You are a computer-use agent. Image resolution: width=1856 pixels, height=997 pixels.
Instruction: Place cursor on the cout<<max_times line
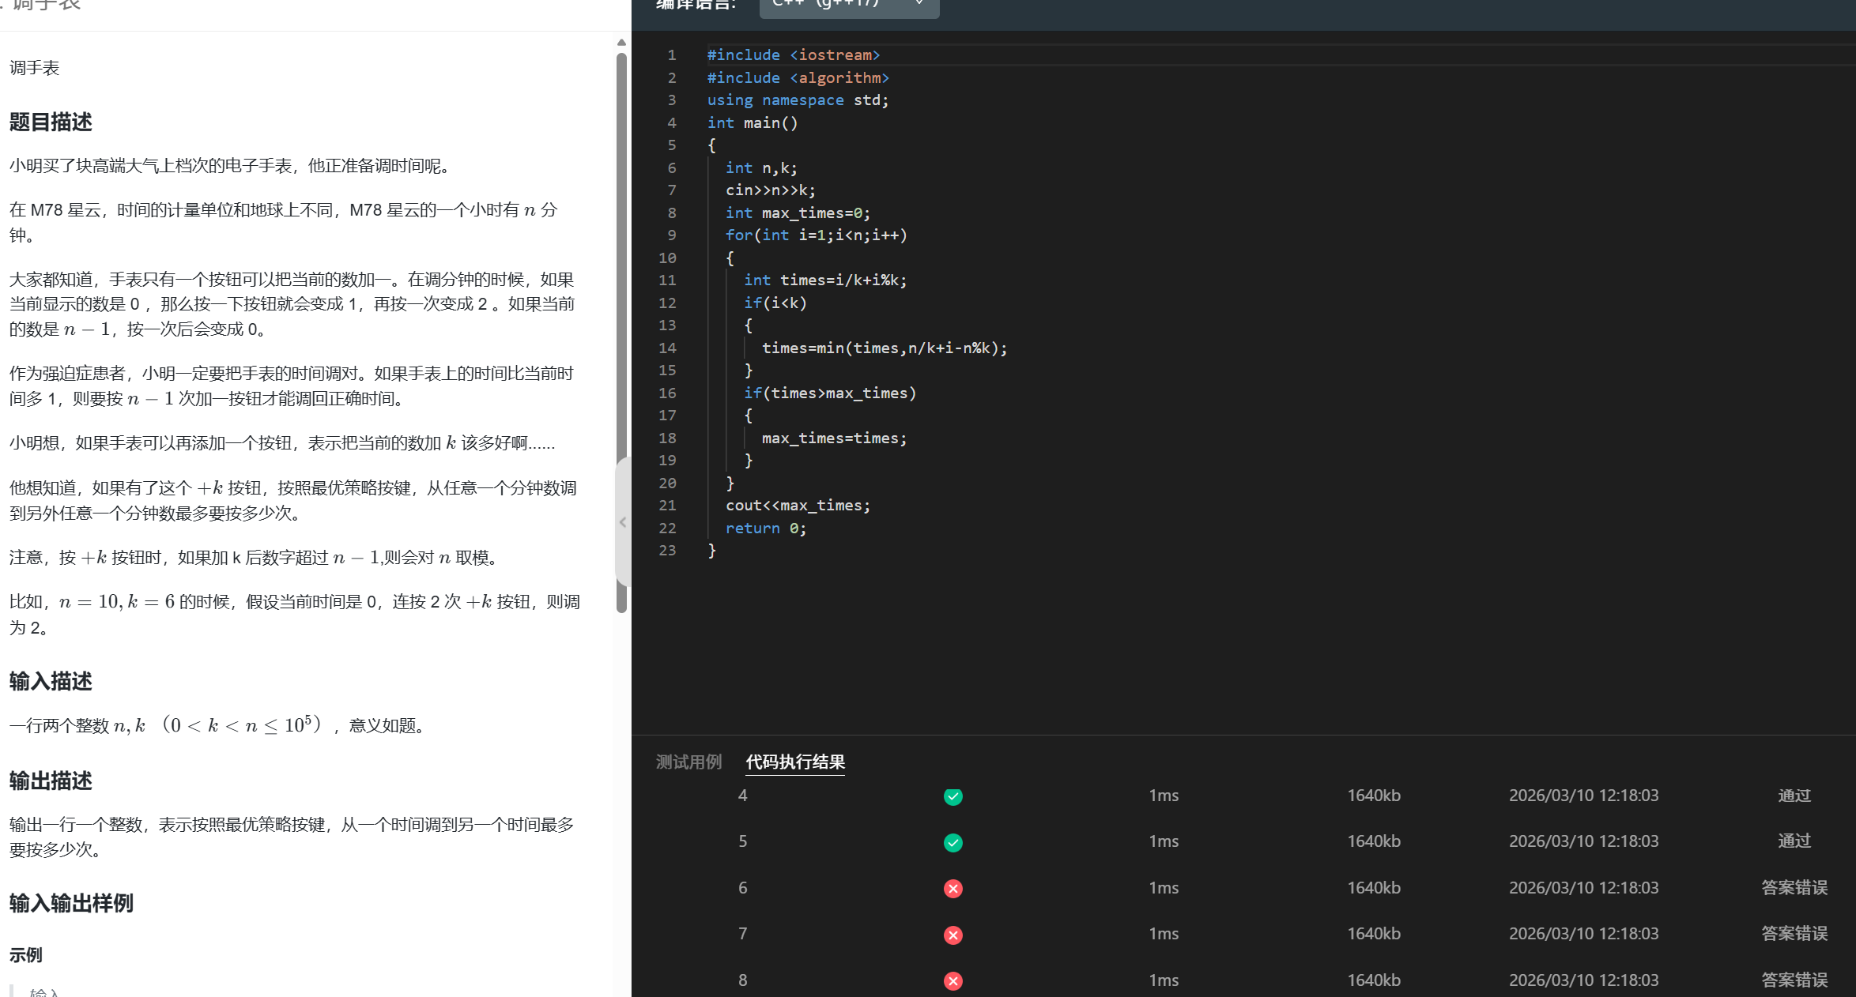[798, 506]
